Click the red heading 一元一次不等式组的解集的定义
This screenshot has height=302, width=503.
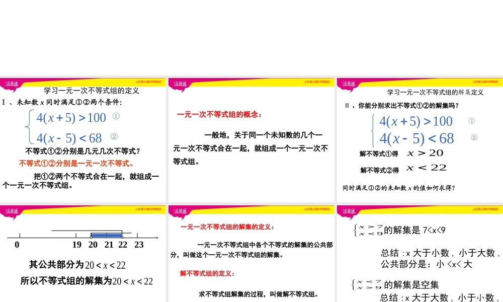[225, 226]
